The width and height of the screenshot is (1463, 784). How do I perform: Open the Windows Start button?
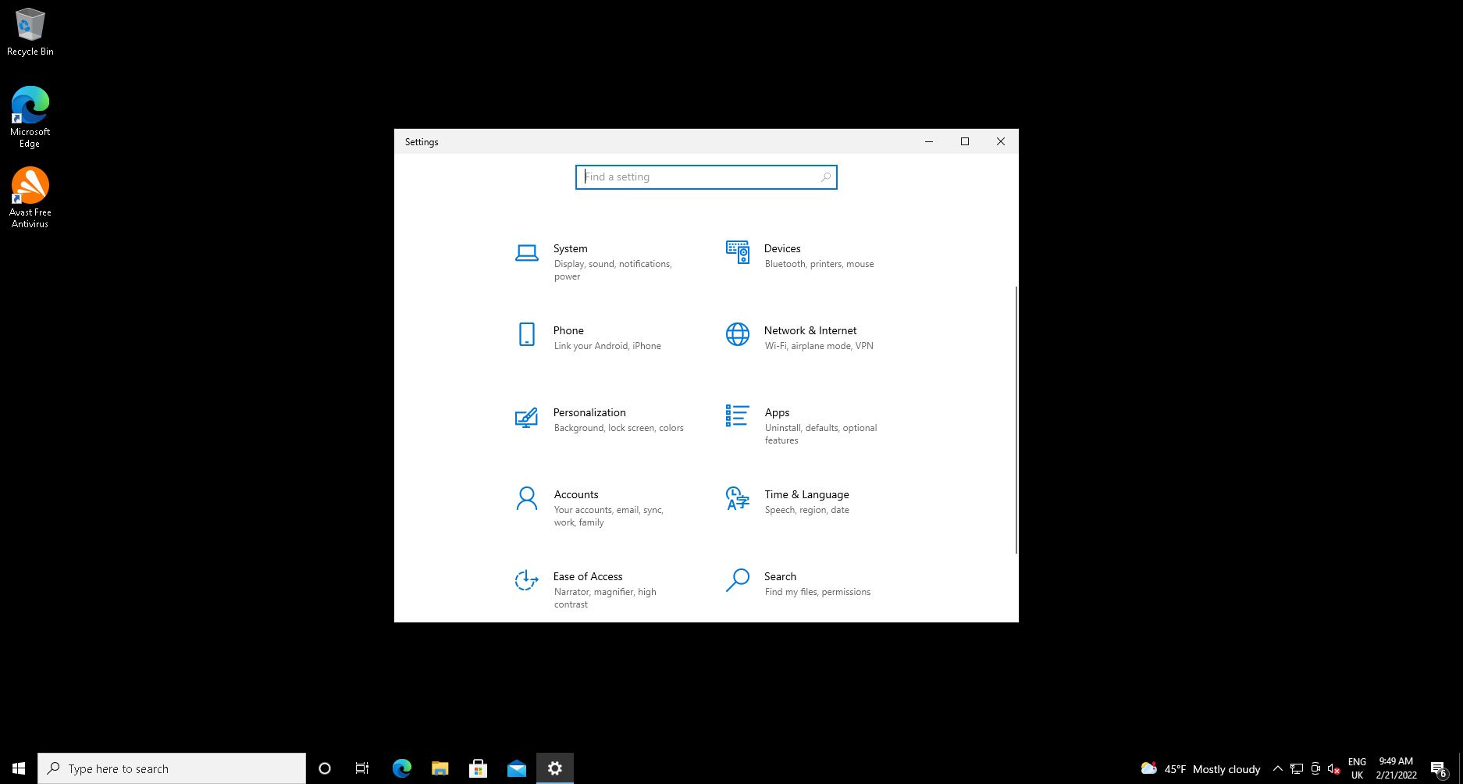19,768
